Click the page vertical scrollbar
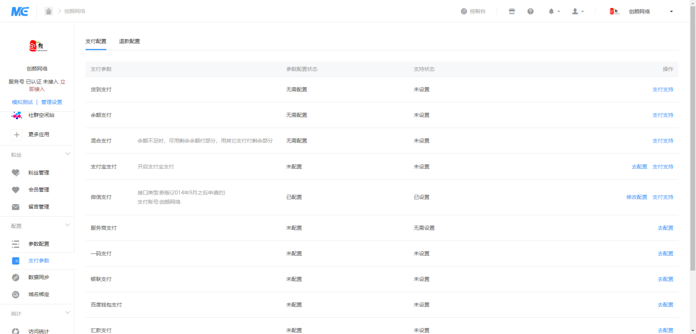Screen dimensions: 696x334 point(692,136)
